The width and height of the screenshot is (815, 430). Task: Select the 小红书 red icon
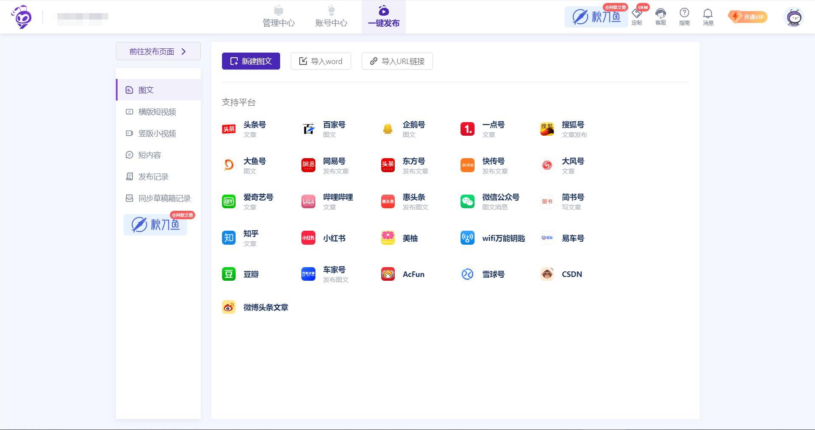click(308, 238)
